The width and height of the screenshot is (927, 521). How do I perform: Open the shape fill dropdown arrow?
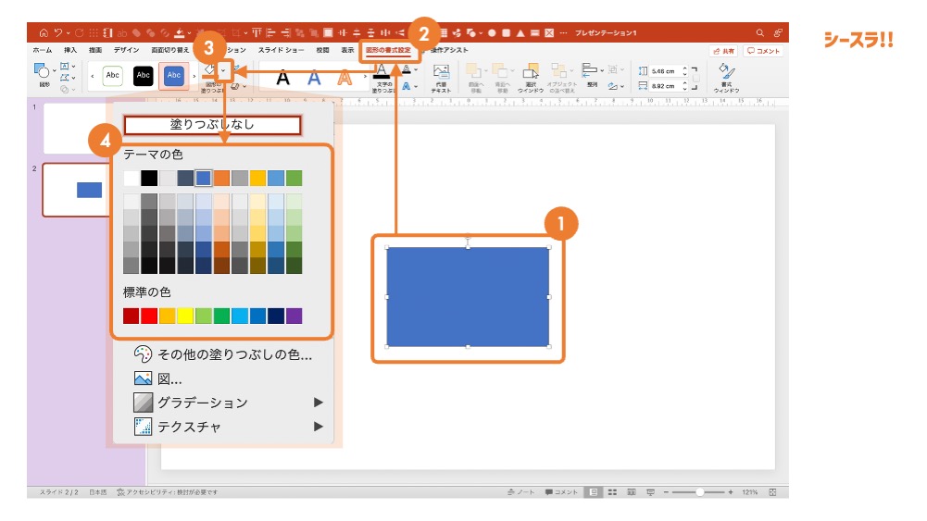click(x=223, y=70)
